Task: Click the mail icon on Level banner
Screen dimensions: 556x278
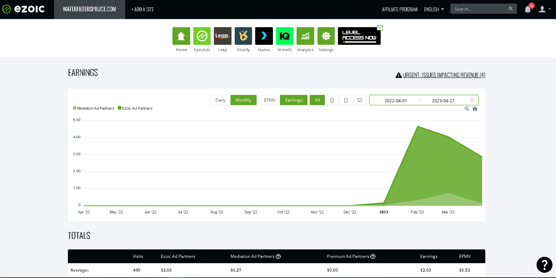Action: [380, 28]
